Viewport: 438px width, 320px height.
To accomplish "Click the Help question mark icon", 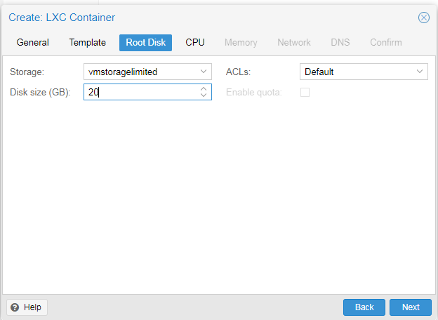I will pyautogui.click(x=15, y=307).
